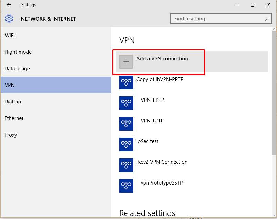
Task: Open the WiFi settings section
Action: point(56,36)
